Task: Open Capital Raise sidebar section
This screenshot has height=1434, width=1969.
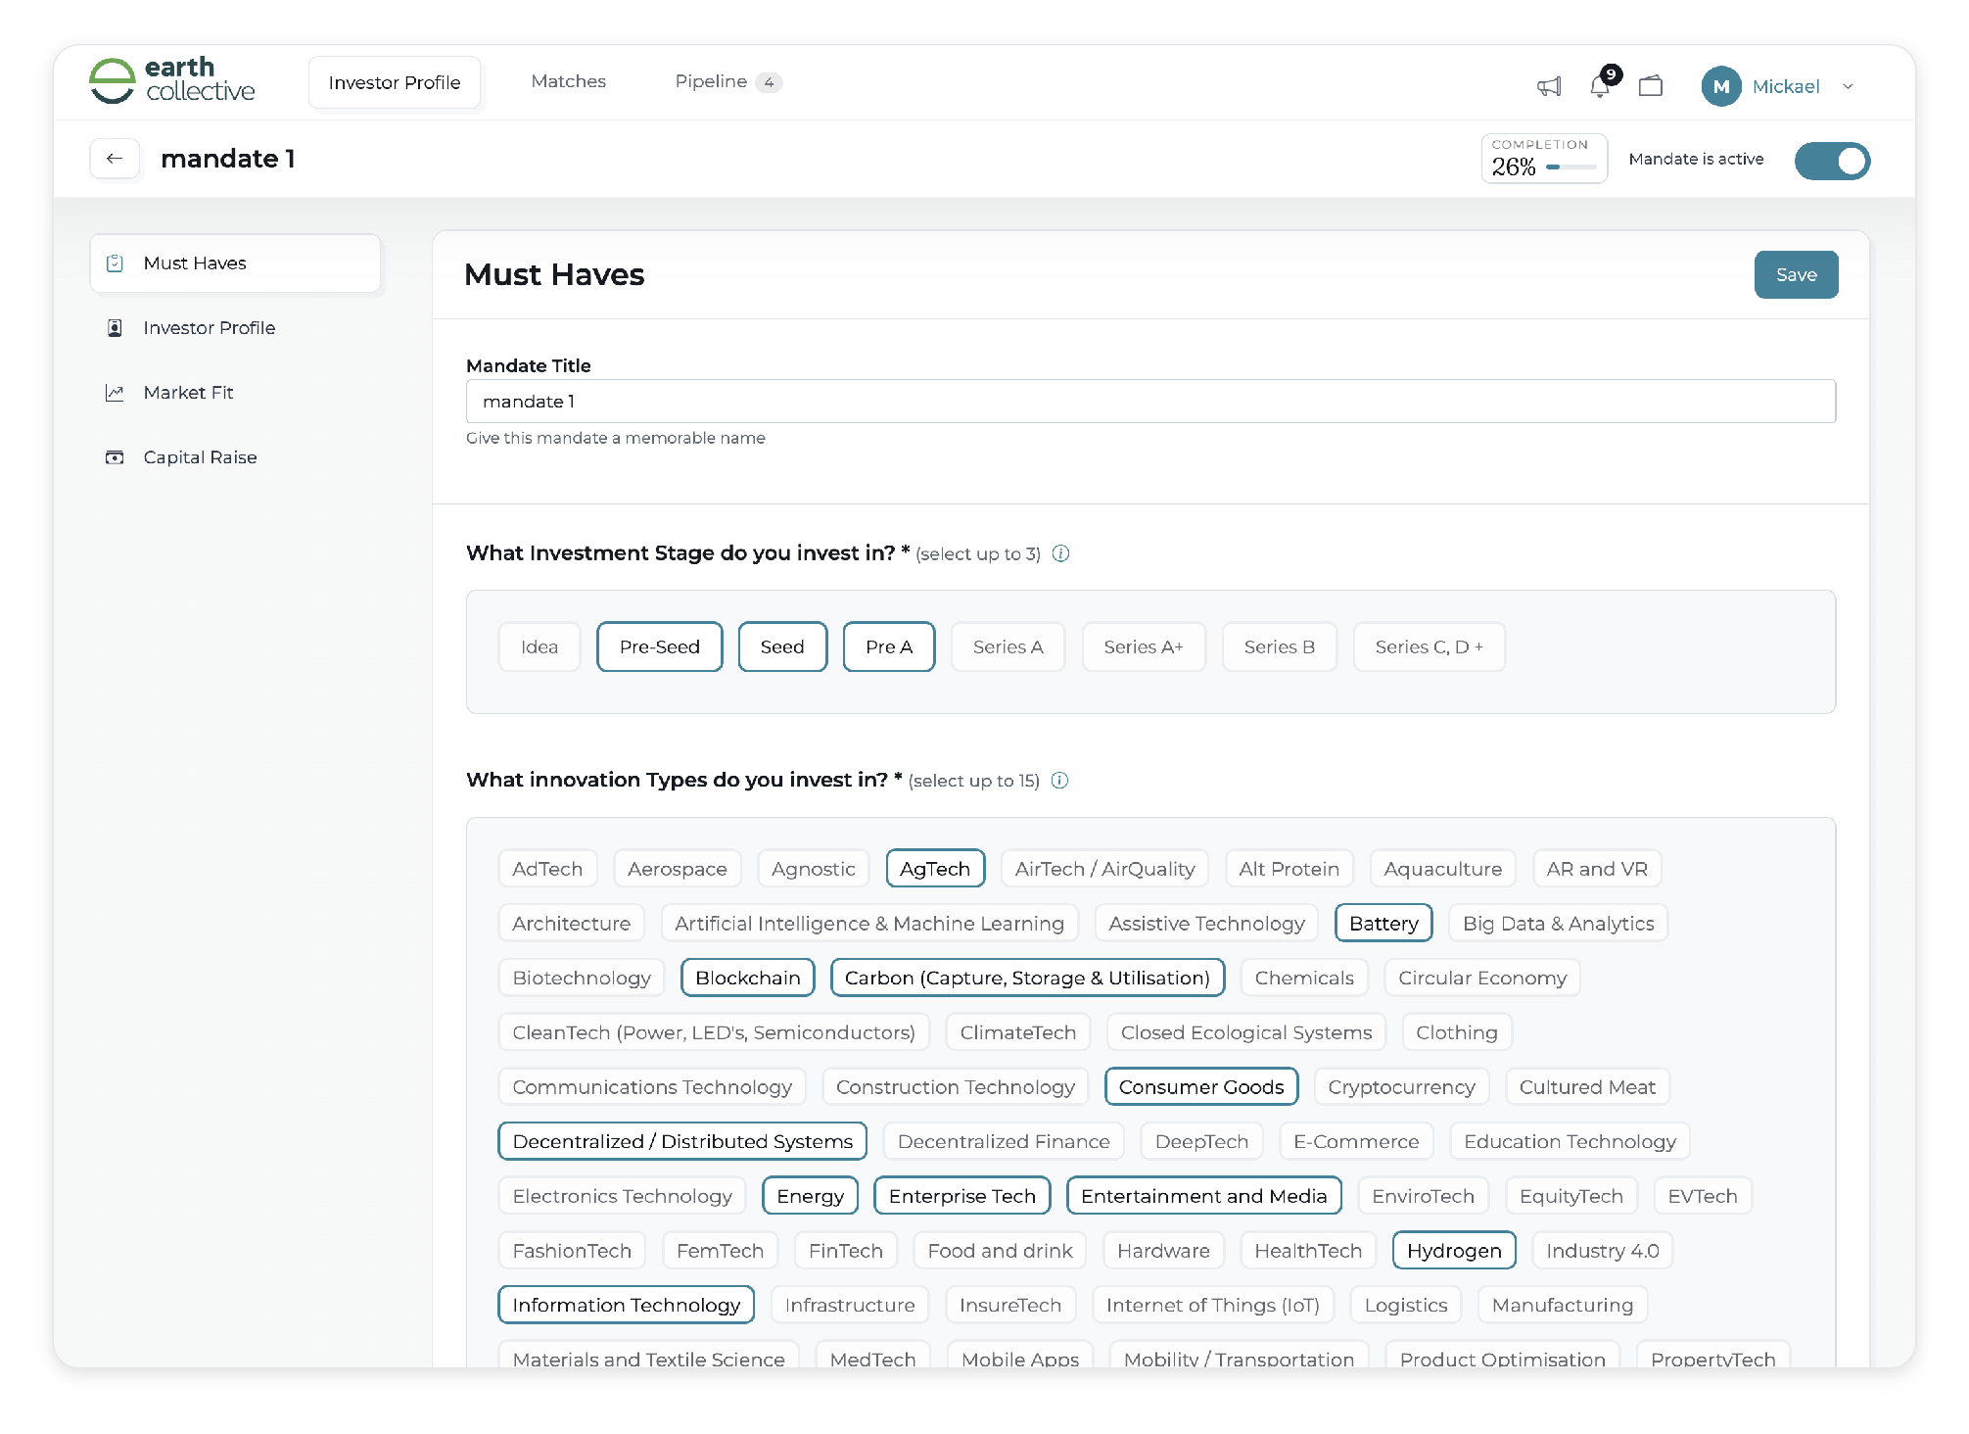Action: (x=235, y=457)
